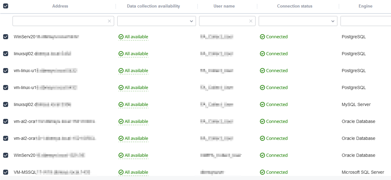The image size is (391, 180).
Task: Open the Data collection availability filter dropdown
Action: click(156, 21)
